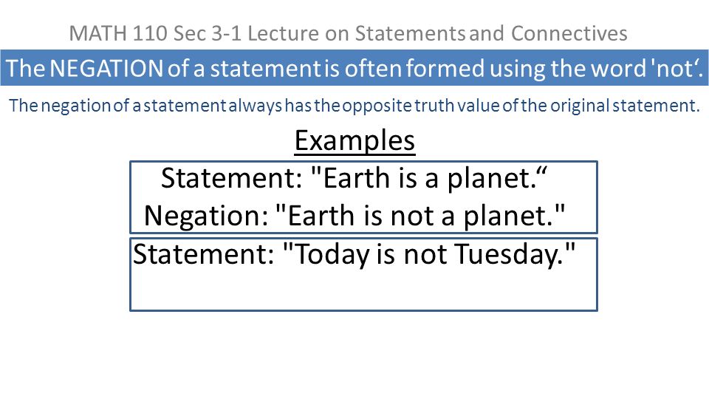Click the word Negation in the first example box
The height and width of the screenshot is (399, 709).
206,216
